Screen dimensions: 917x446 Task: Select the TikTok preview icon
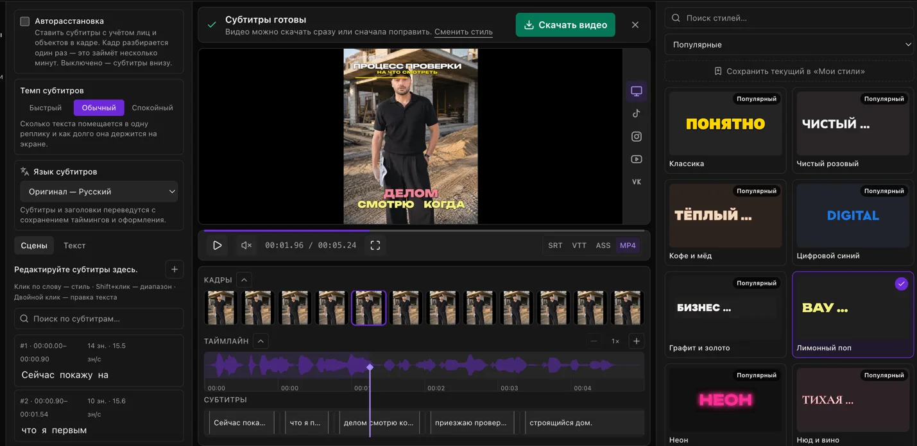637,114
